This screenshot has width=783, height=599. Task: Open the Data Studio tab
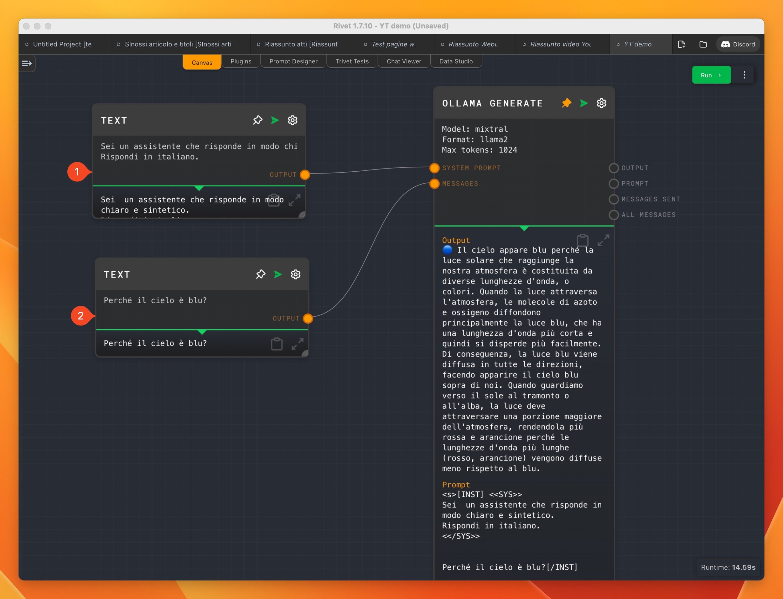[x=456, y=61]
